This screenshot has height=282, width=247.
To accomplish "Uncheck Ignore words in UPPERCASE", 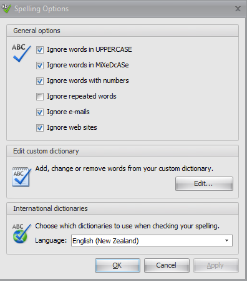I will pos(40,50).
